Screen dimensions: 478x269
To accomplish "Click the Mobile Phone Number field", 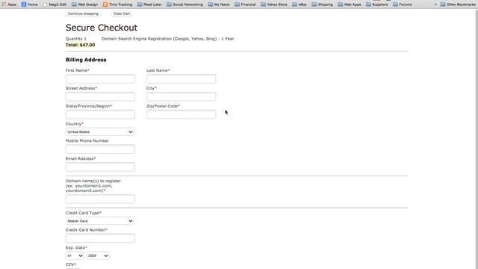I will click(100, 149).
